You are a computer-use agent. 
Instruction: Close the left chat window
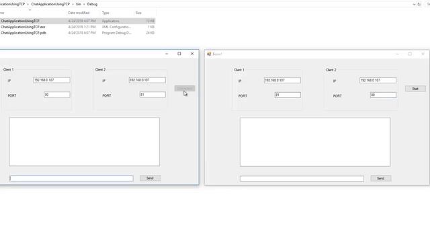[x=192, y=54]
